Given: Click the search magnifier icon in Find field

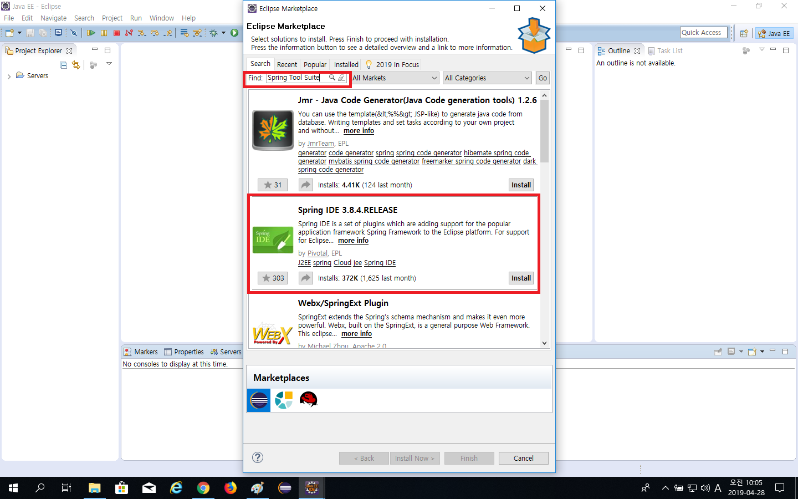Looking at the screenshot, I should tap(332, 78).
